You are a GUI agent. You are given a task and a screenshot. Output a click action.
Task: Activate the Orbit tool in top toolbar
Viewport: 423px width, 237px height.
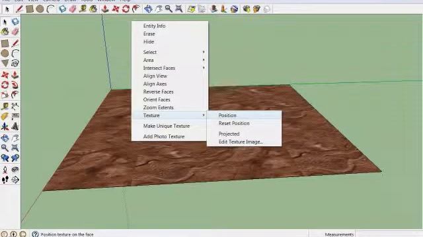148,9
